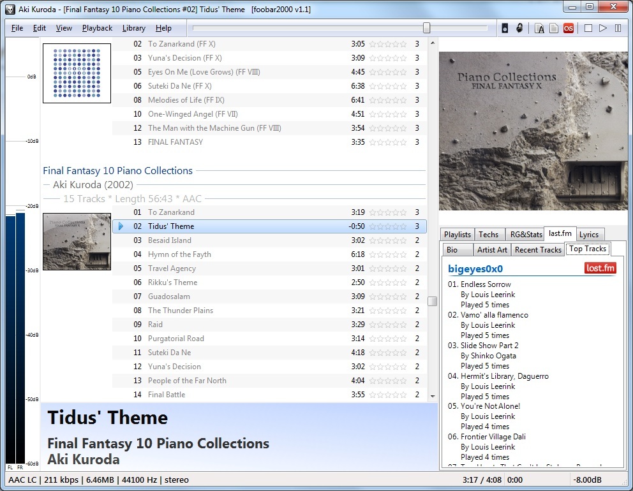Viewport: 633px width, 491px height.
Task: Click the playlist scrollbar down arrow
Action: [x=433, y=396]
